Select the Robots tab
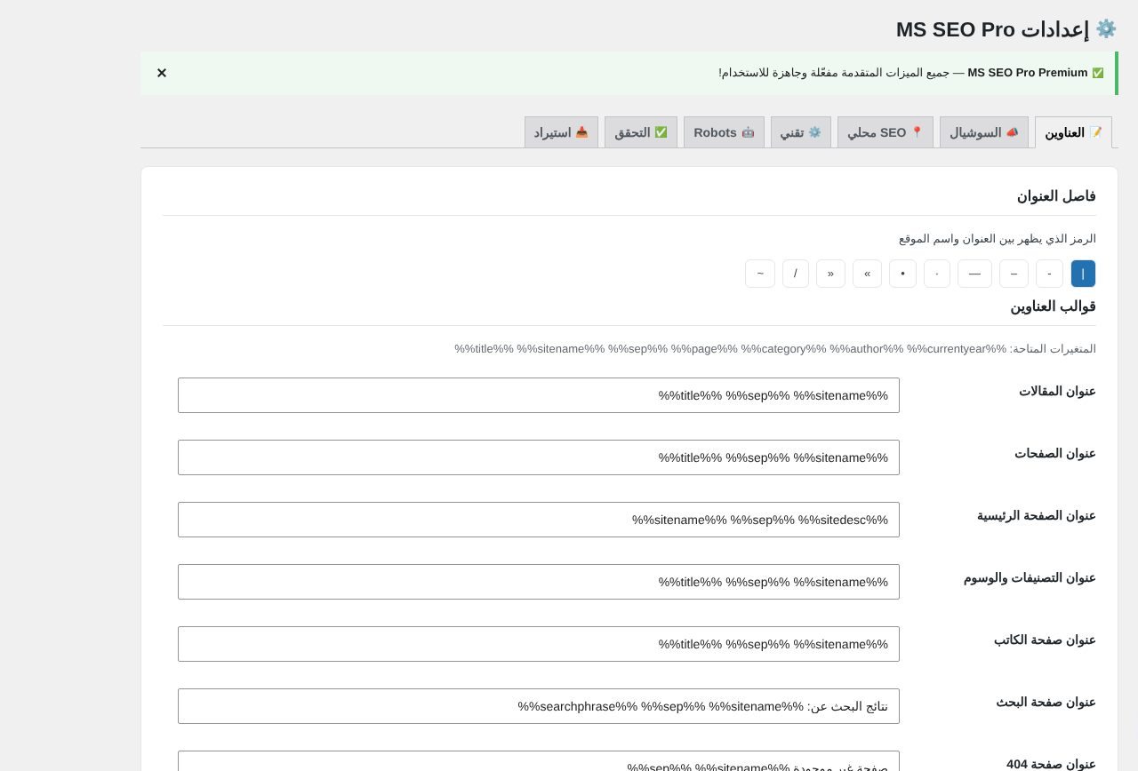Screen dimensions: 1138x771 [724, 132]
